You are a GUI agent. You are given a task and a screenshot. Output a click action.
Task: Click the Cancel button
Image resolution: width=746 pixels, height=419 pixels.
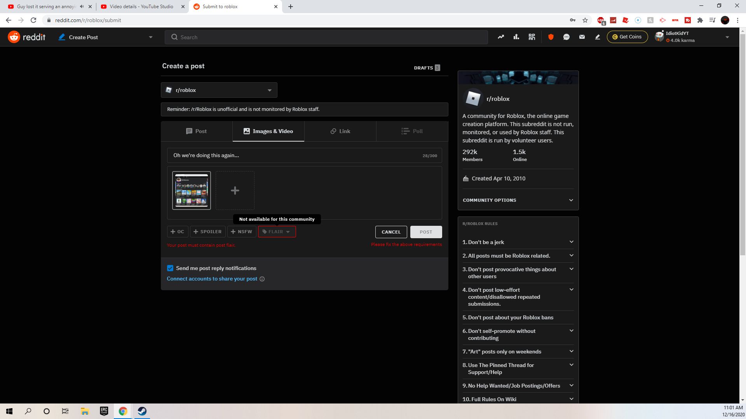tap(391, 232)
